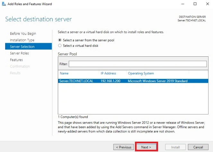Open the Server Selection step
Viewport: 213px width, 152px height.
pos(28,47)
